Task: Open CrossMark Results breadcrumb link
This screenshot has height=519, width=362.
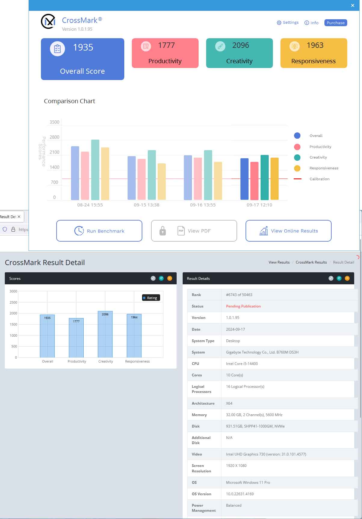Action: (311, 262)
